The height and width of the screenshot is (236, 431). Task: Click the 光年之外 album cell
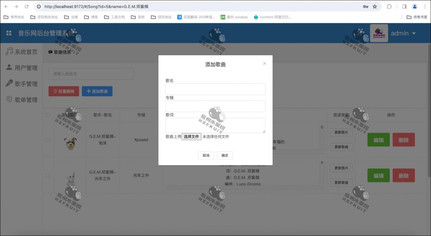click(141, 175)
